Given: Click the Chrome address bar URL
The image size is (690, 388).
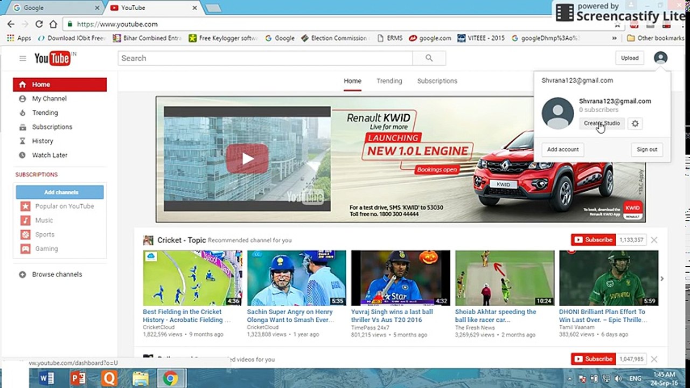Looking at the screenshot, I should 117,24.
